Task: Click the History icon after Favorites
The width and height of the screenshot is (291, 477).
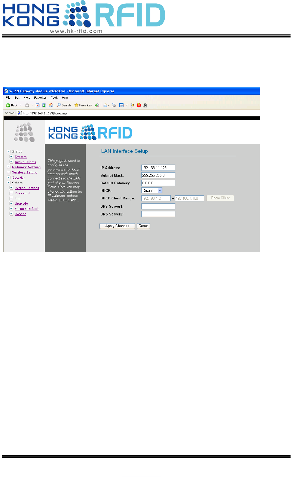Action: pyautogui.click(x=97, y=105)
